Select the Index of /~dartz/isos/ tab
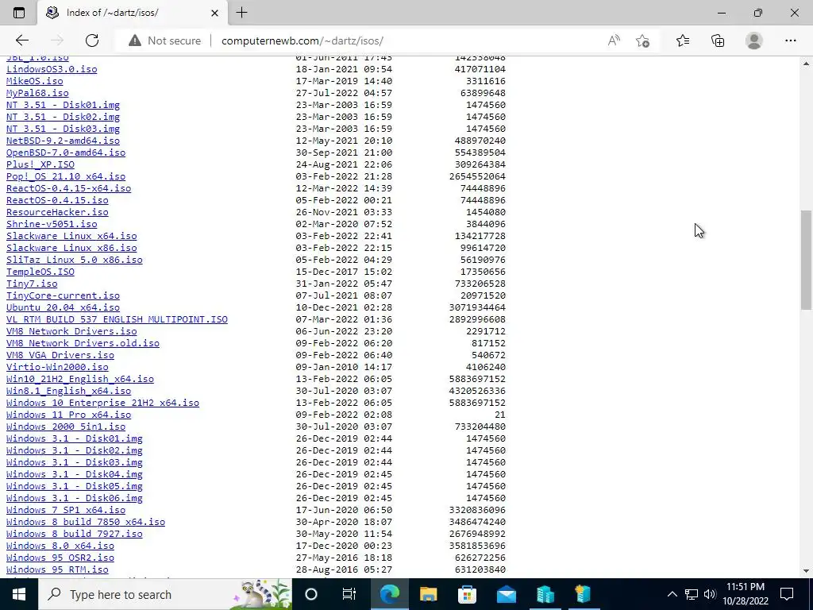 click(133, 13)
